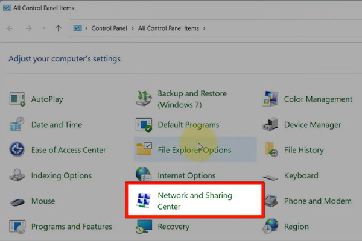Screen dimensions: 362x241
Task: Click the Ease of Access Center icon
Action: [x=17, y=149]
